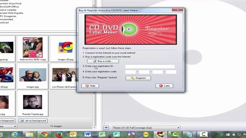Open the dropdown below the foreground button
The image size is (246, 138).
8,126
